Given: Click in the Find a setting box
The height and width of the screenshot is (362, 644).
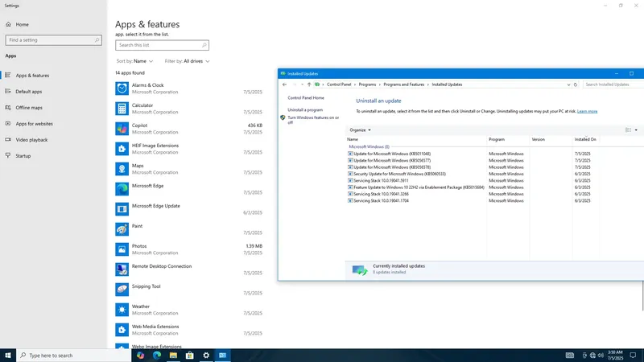Looking at the screenshot, I should tap(54, 40).
